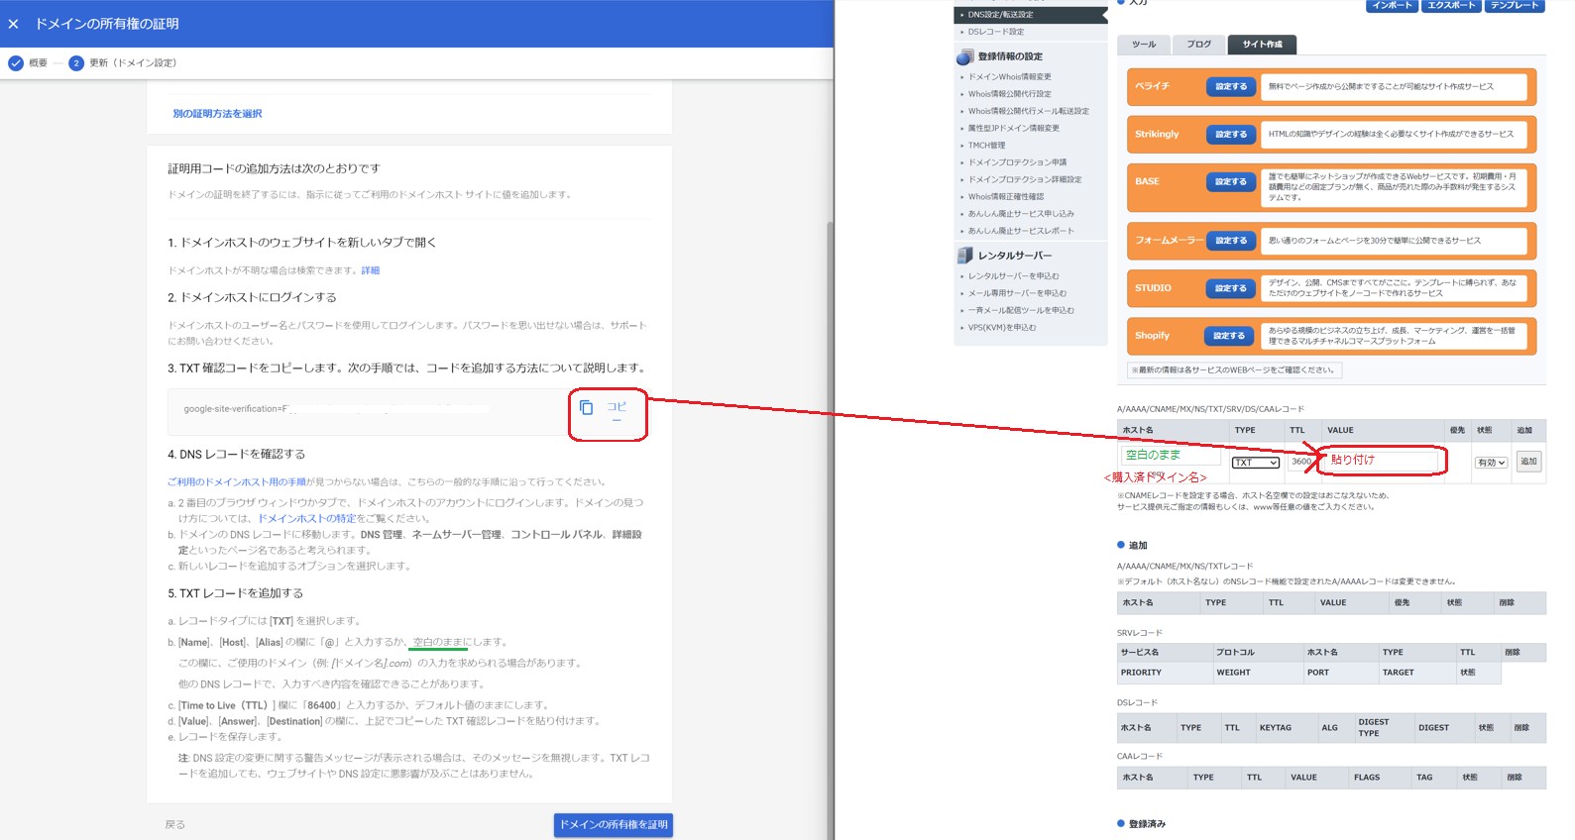Screen dimensions: 1575x840
Task: Open ドメインWhois情報変更 in sidebar
Action: coord(1009,77)
